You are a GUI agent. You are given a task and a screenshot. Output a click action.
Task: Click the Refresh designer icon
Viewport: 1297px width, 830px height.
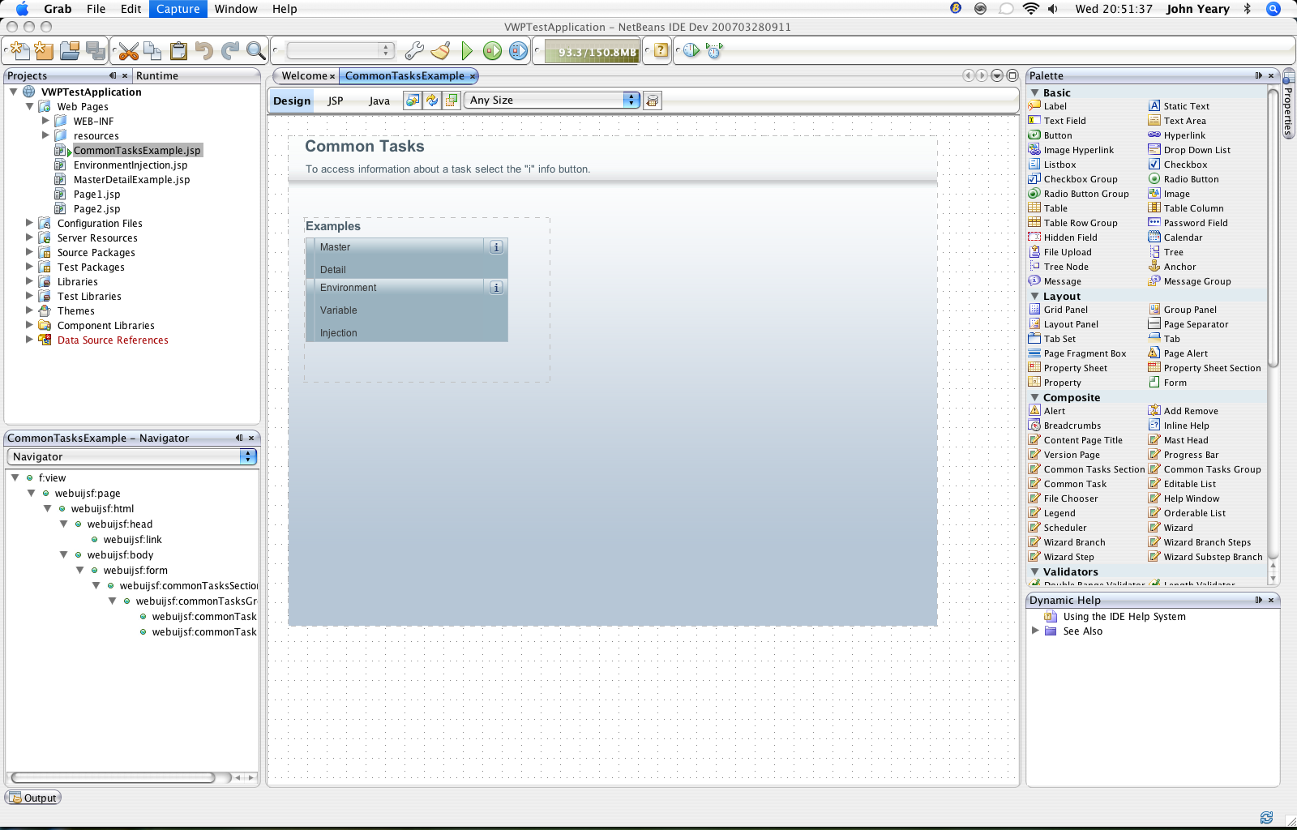click(x=432, y=101)
